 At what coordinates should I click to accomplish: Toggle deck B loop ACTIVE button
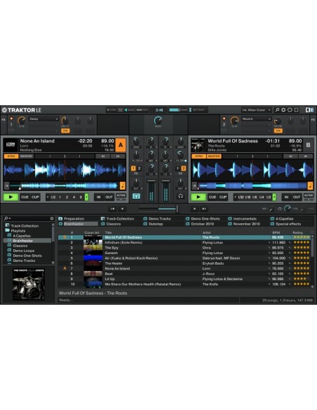coord(309,196)
